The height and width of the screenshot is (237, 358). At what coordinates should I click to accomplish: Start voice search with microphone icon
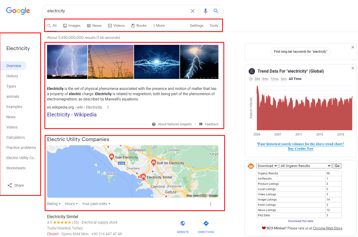(206, 11)
